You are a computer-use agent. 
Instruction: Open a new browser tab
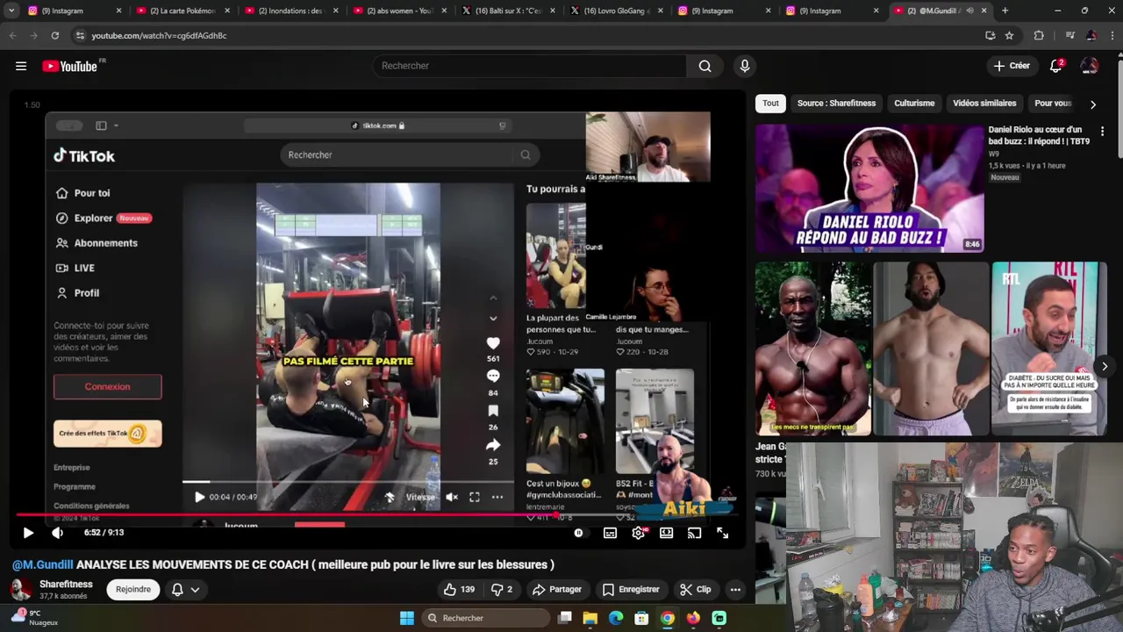[x=1005, y=11]
